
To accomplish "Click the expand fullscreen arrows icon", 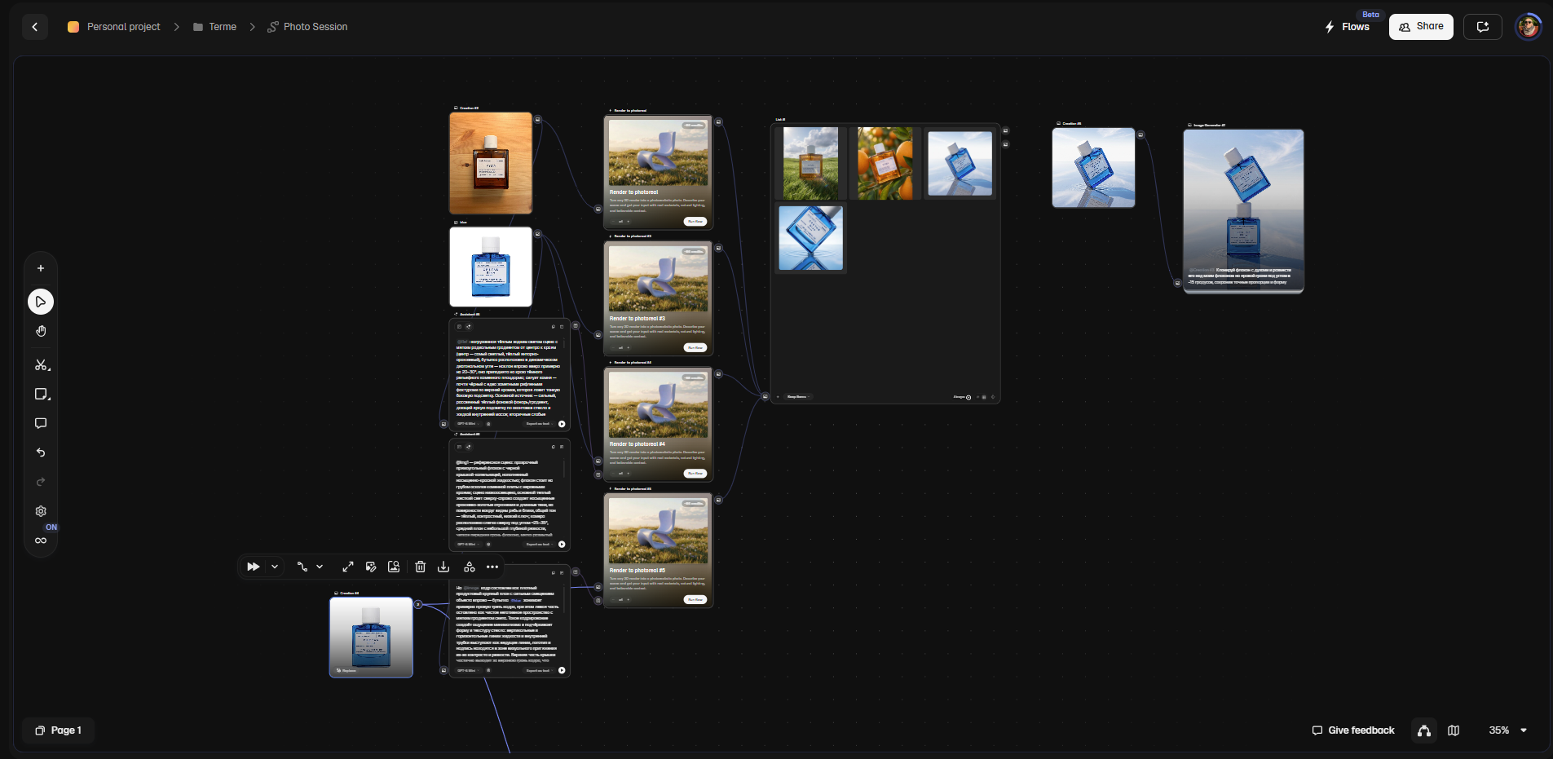I will tap(348, 567).
